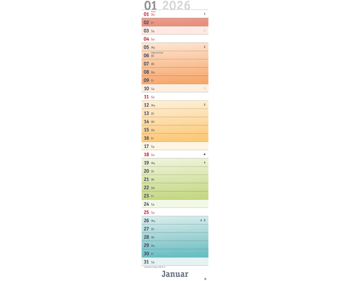
Task: Click the 2026 year heading
Action: pos(176,5)
